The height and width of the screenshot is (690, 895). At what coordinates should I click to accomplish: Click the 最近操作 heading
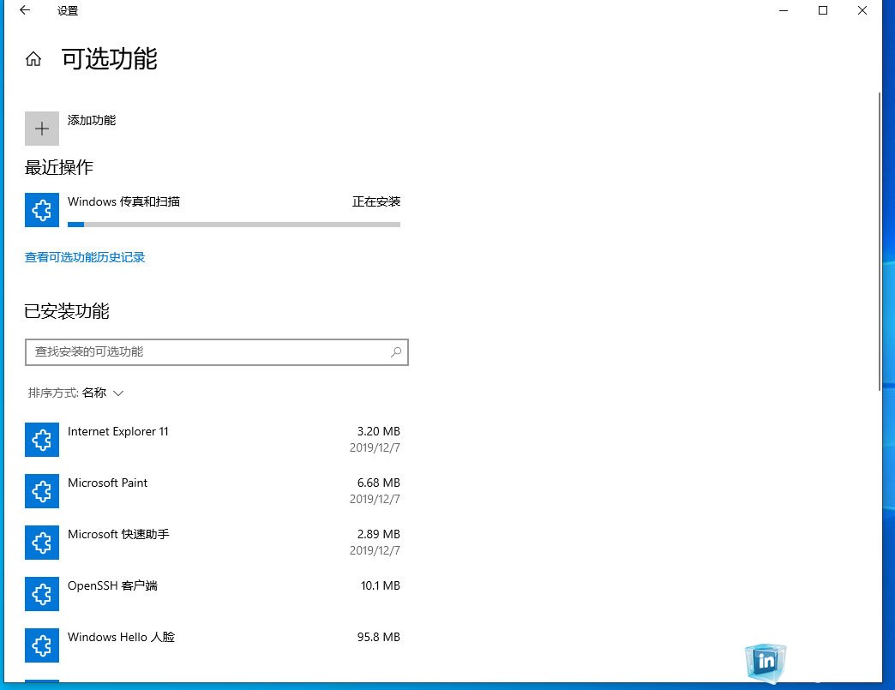58,167
